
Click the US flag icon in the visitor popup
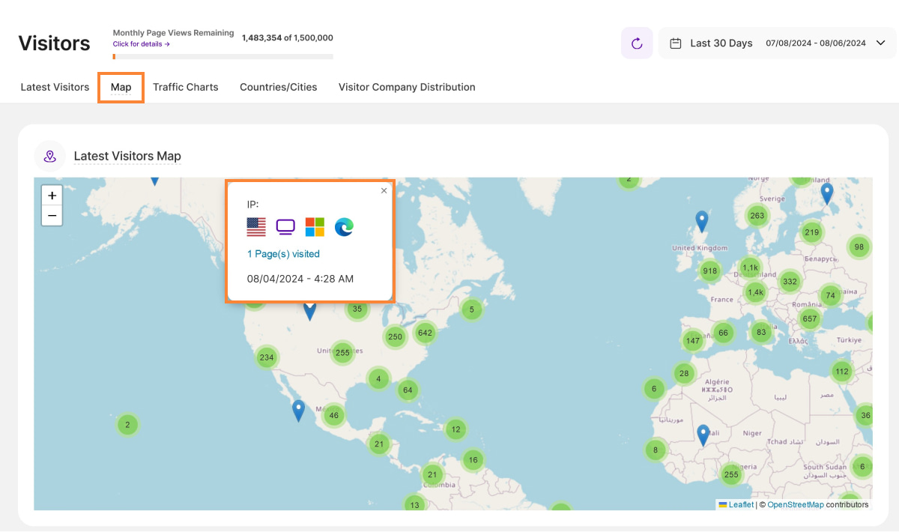point(255,226)
